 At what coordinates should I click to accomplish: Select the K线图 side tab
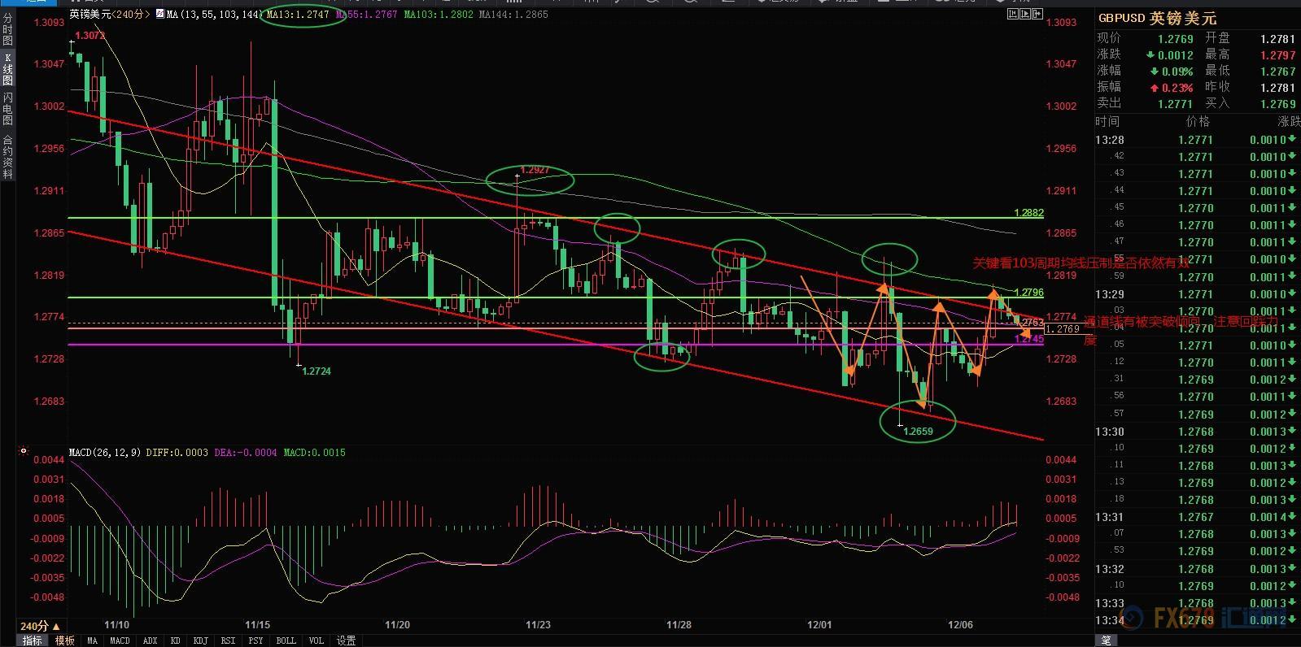(x=7, y=69)
